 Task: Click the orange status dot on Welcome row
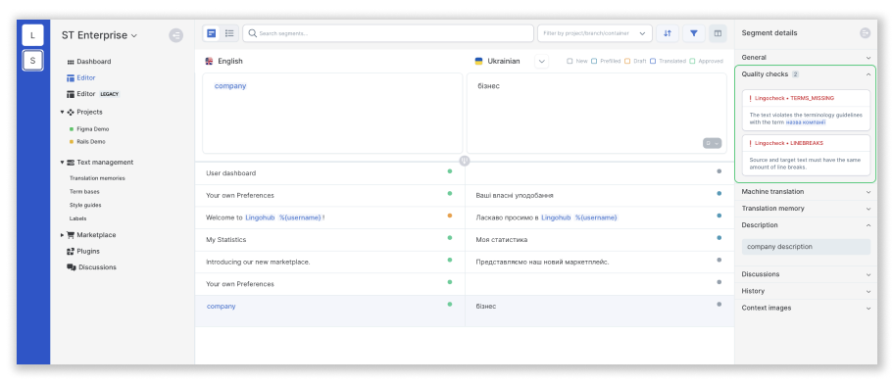click(450, 216)
